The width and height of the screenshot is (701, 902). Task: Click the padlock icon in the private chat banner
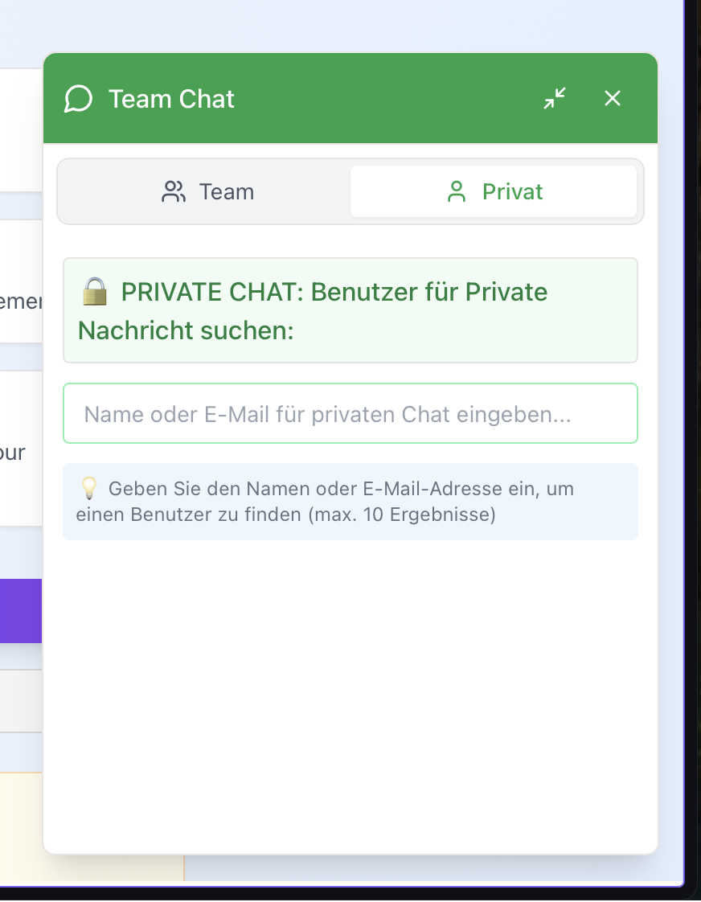tap(95, 291)
